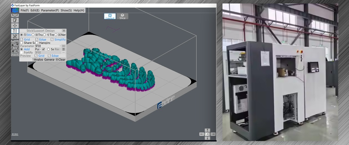
Task: Click the right arrow move button
Action: coord(213,134)
